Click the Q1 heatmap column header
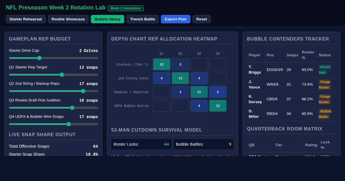 162,53
